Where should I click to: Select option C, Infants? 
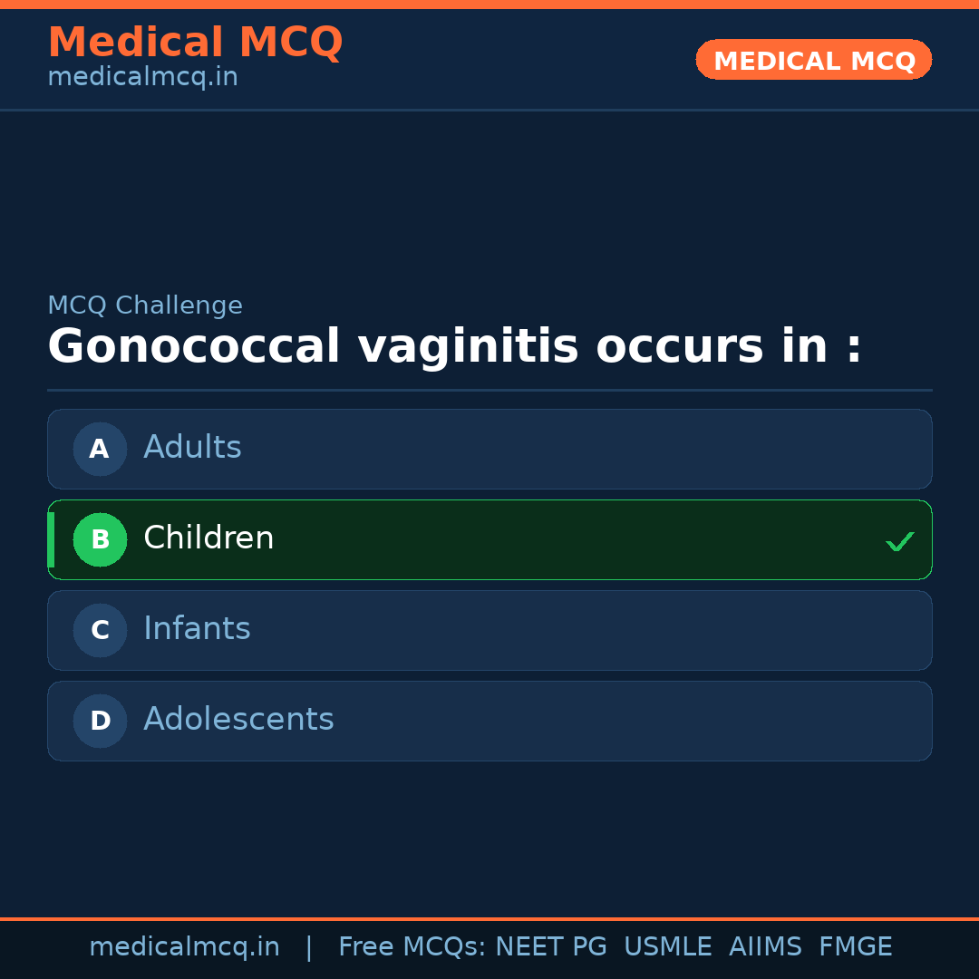point(489,630)
